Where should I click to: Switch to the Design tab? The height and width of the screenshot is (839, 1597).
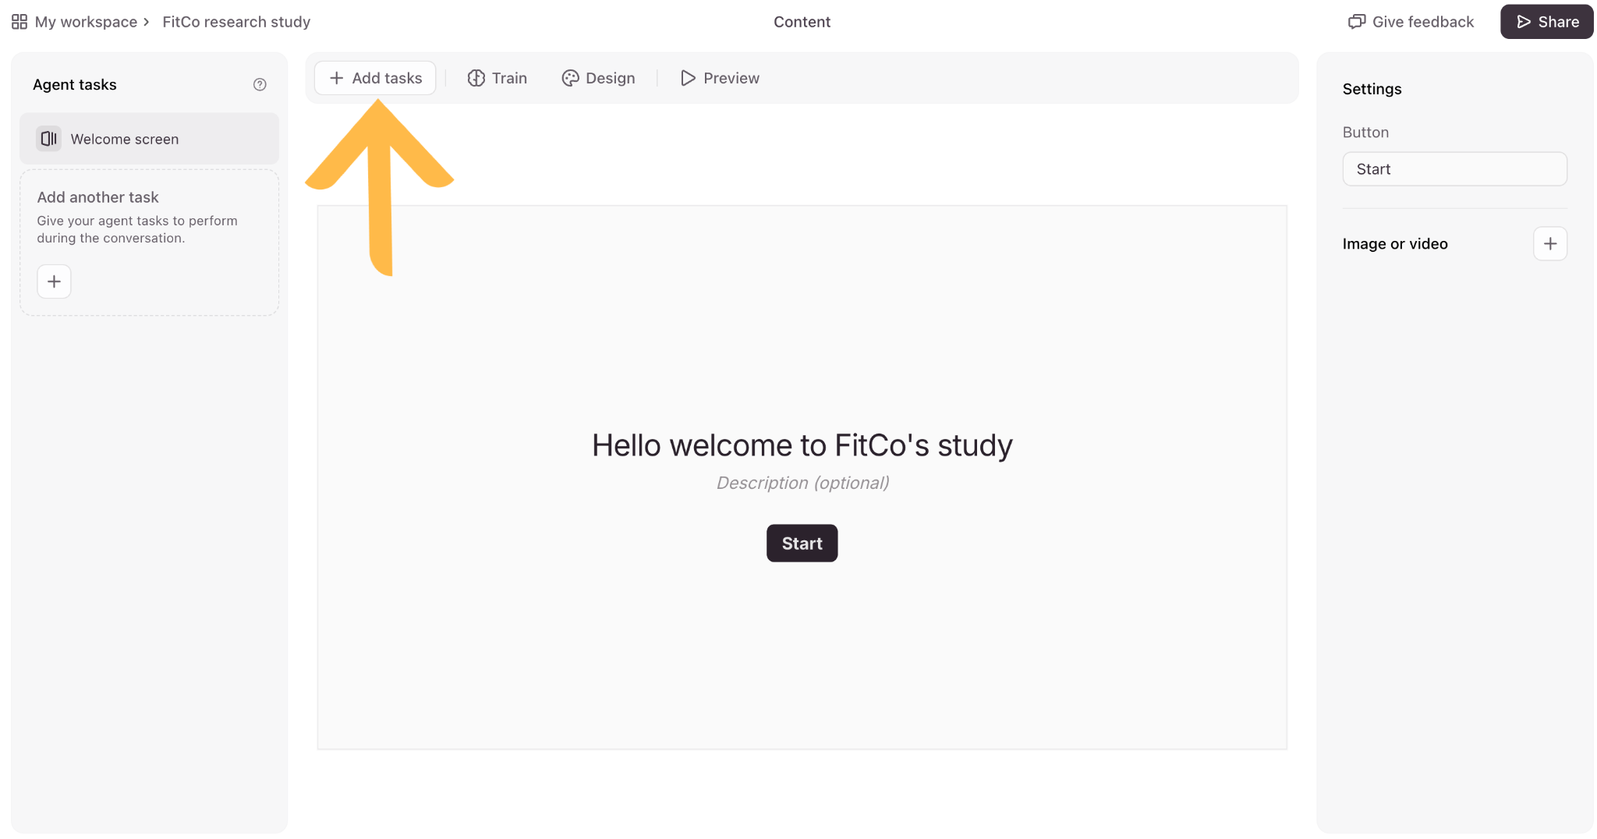[599, 78]
